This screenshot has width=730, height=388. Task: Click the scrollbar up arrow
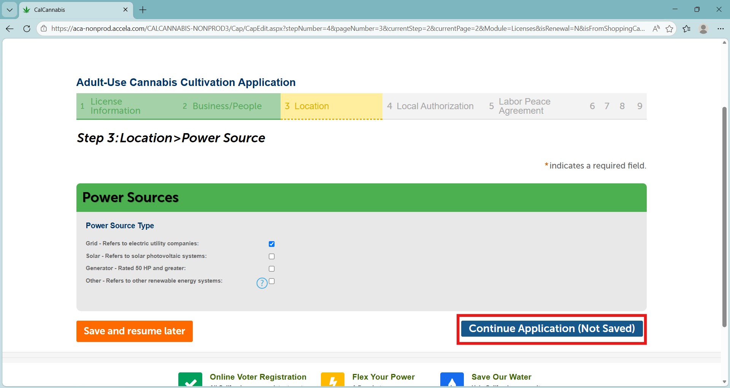724,42
